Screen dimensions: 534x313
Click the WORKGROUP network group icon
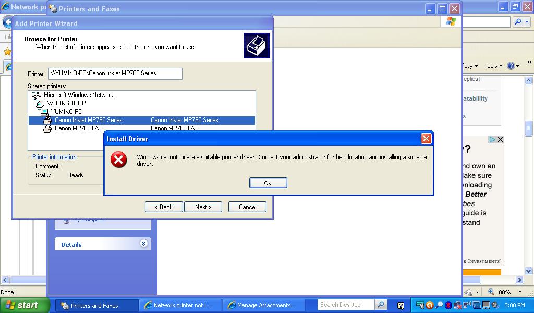tap(40, 103)
